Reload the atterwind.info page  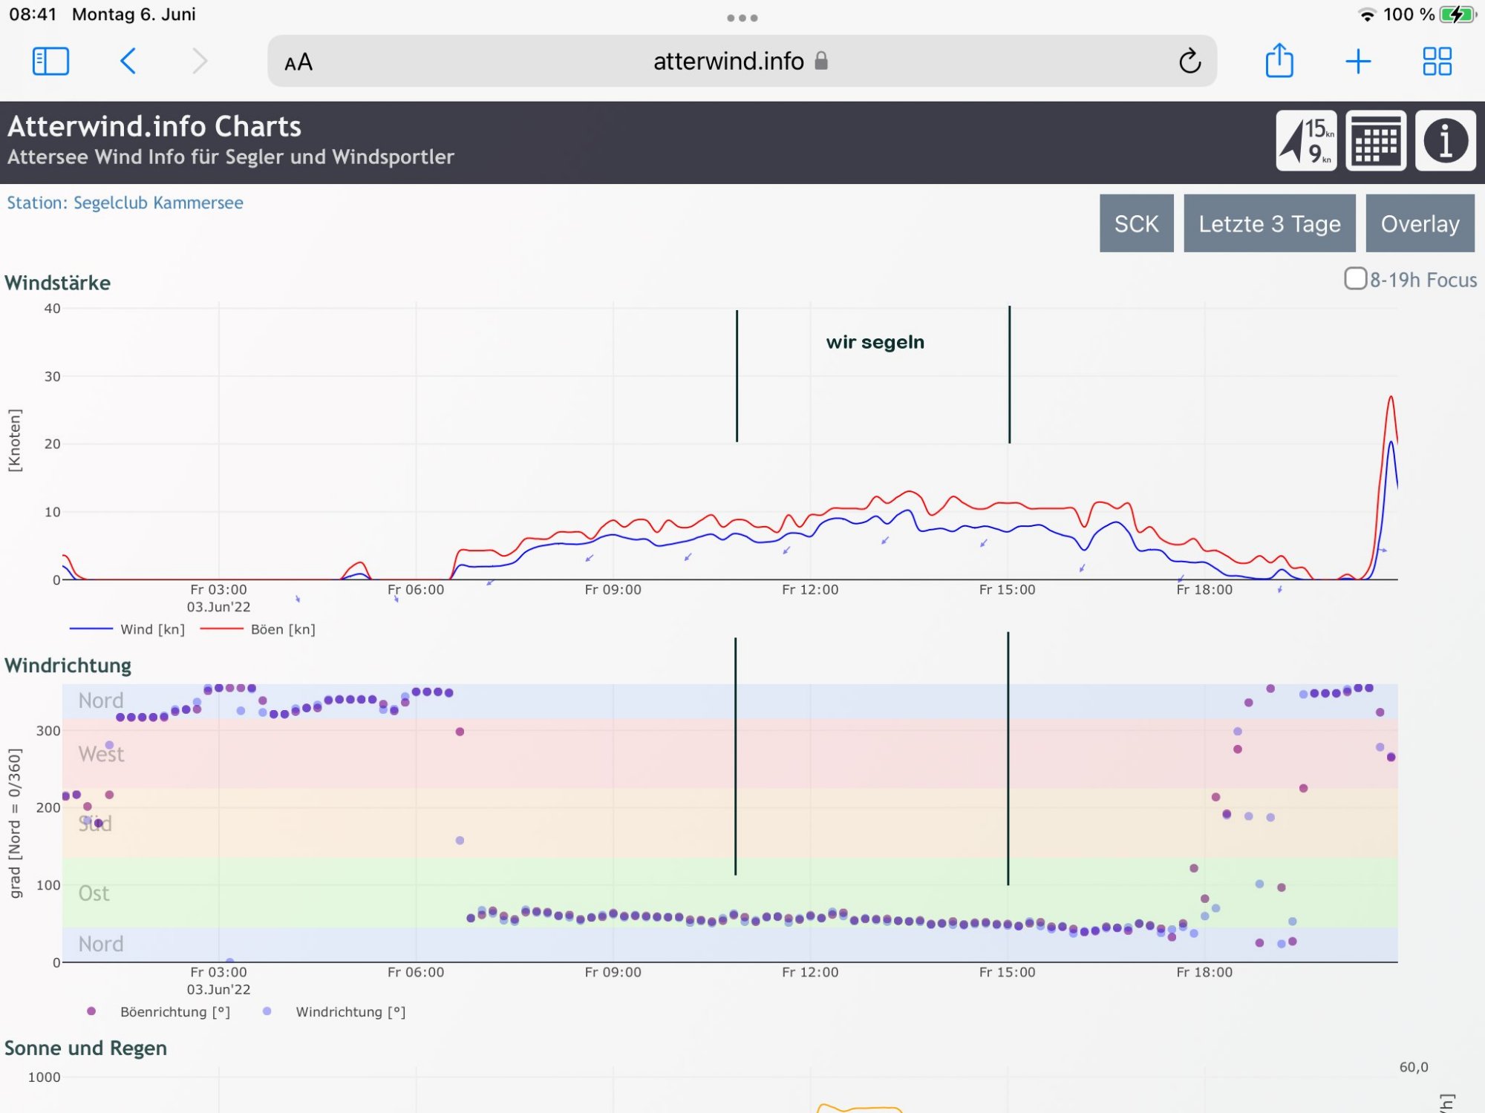tap(1189, 61)
